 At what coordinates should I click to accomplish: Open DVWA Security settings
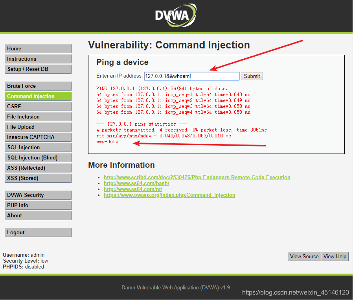pos(38,195)
